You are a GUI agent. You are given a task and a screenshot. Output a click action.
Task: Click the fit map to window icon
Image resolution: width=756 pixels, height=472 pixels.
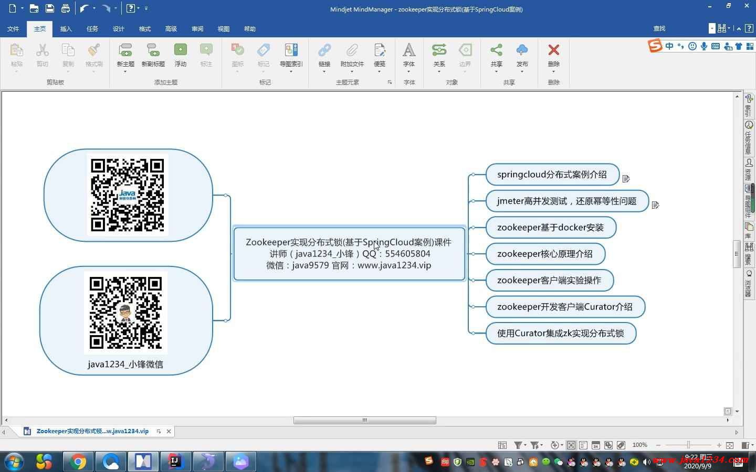pos(729,445)
